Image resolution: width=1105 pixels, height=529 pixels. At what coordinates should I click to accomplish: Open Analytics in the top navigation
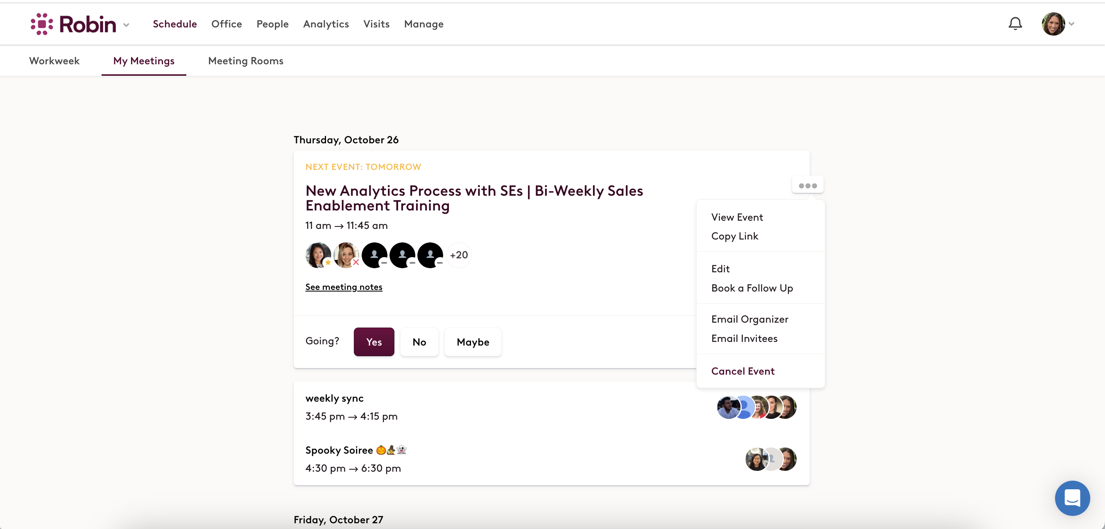[x=326, y=24]
